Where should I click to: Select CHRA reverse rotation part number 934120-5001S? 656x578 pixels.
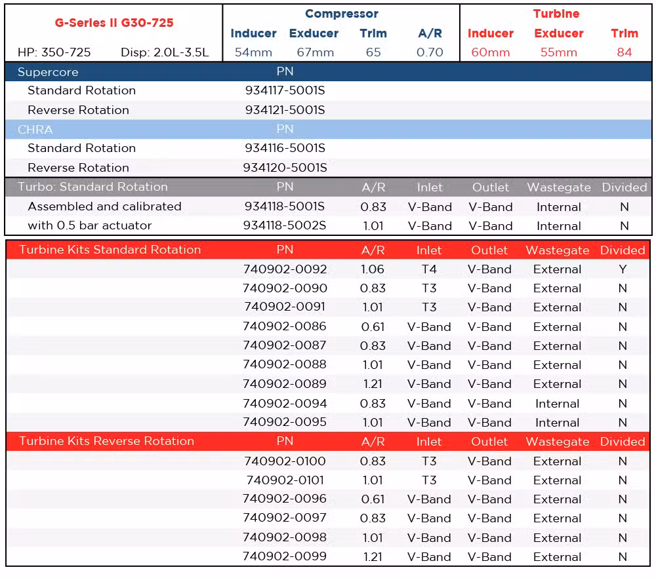coord(285,168)
